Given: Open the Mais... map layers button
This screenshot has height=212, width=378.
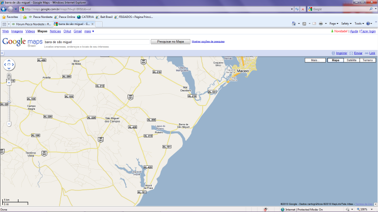Looking at the screenshot, I should pyautogui.click(x=315, y=60).
